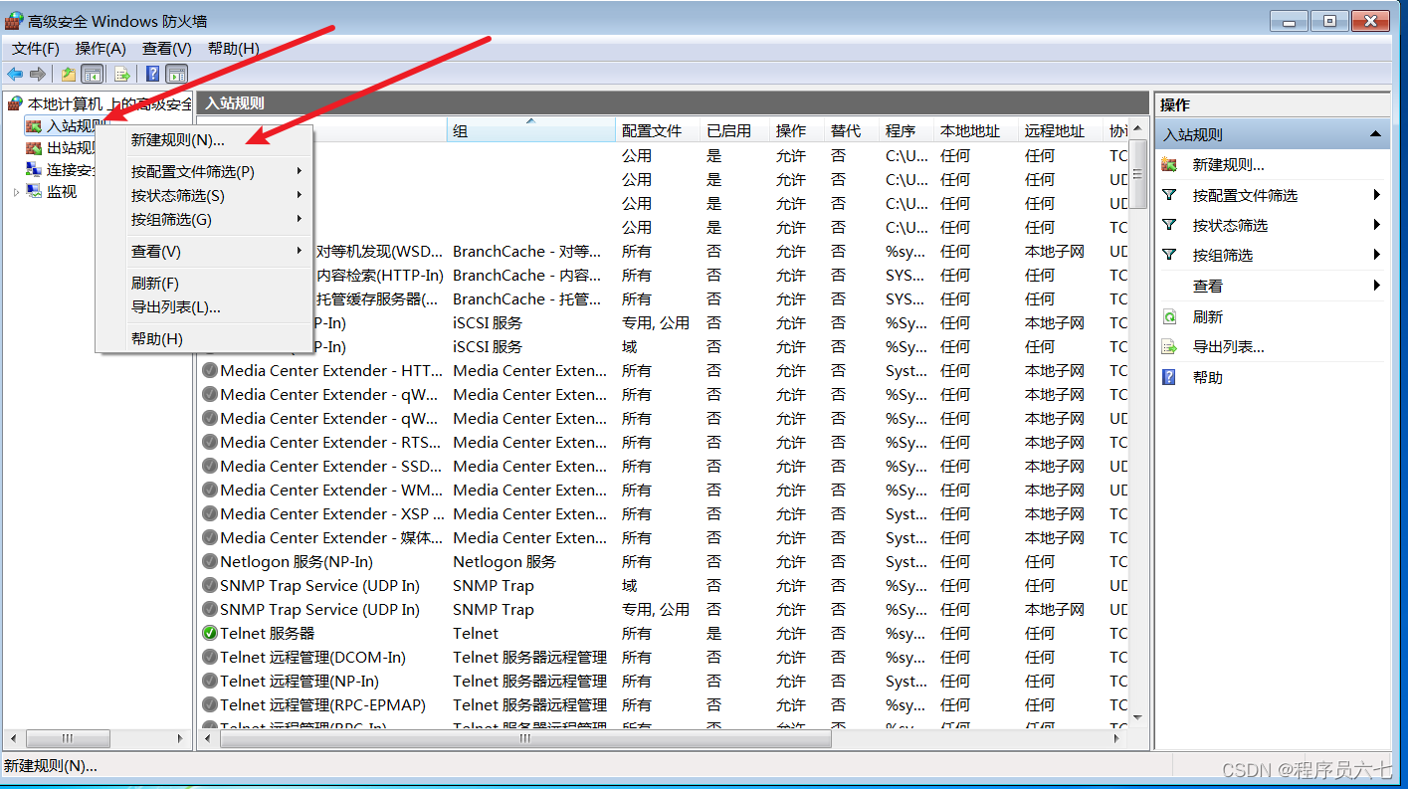Click green check icon of Telnet 服务器 rule
Image resolution: width=1408 pixels, height=789 pixels.
210,633
